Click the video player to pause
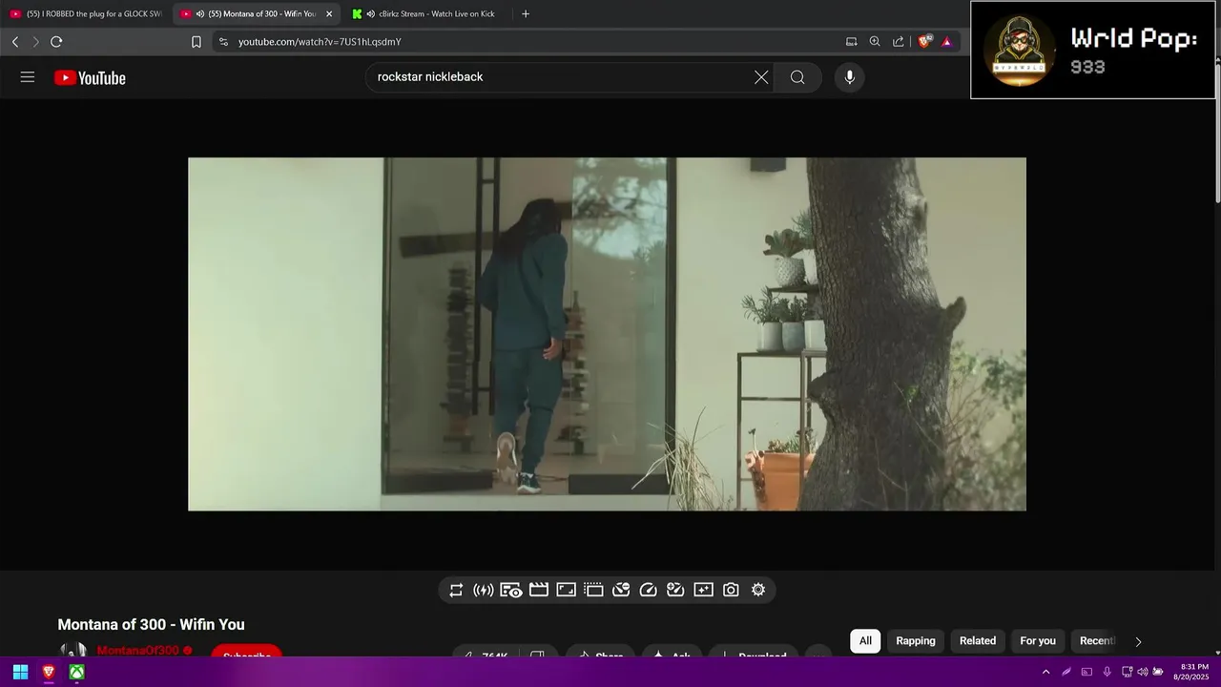 point(607,334)
